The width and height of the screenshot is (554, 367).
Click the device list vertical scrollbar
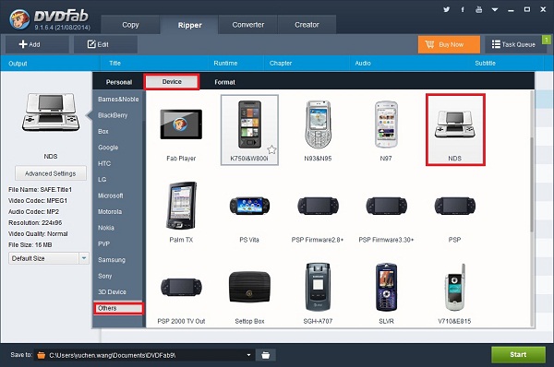(x=532, y=184)
